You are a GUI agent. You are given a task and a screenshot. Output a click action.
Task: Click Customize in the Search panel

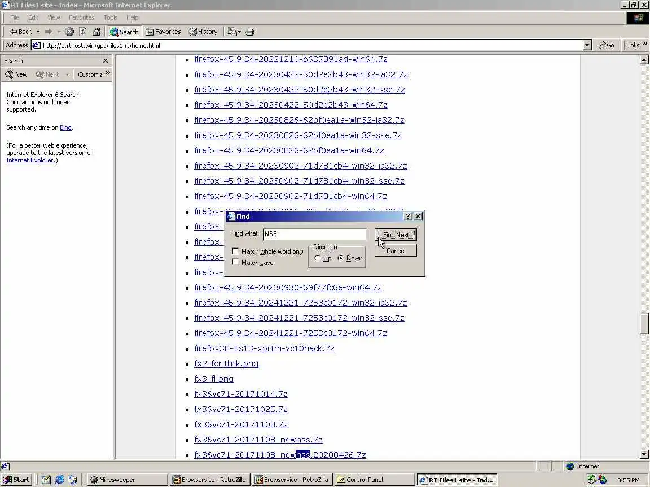(x=90, y=74)
